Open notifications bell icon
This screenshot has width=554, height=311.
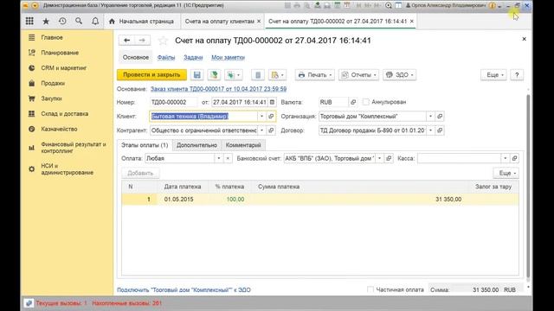click(95, 21)
